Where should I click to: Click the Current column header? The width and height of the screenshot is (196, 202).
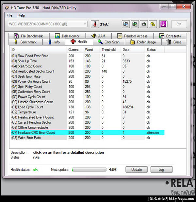[x=75, y=50]
